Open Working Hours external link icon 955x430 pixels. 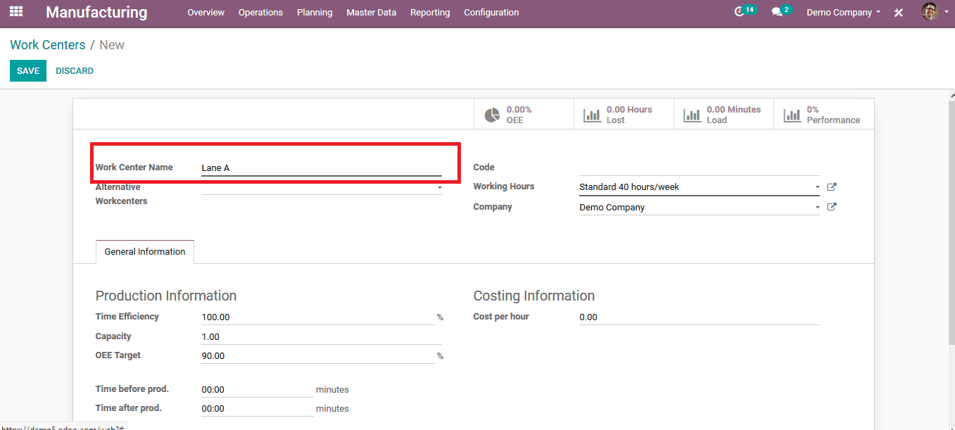click(831, 187)
